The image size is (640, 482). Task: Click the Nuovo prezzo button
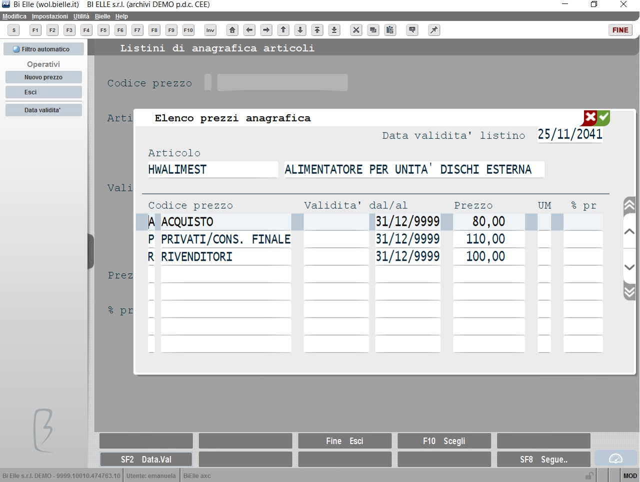pos(43,77)
